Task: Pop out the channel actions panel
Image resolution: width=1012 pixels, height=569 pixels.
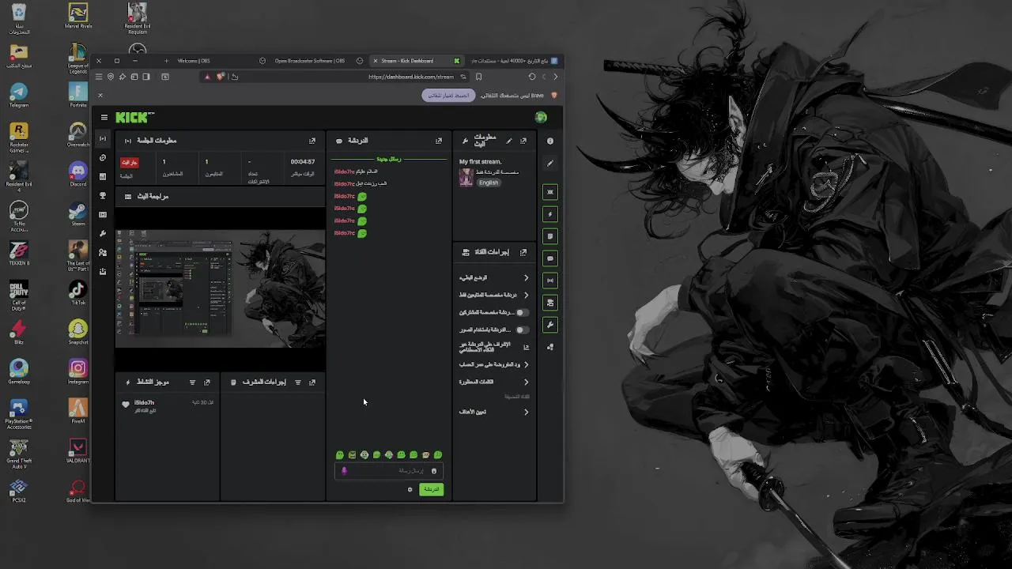Action: (523, 252)
